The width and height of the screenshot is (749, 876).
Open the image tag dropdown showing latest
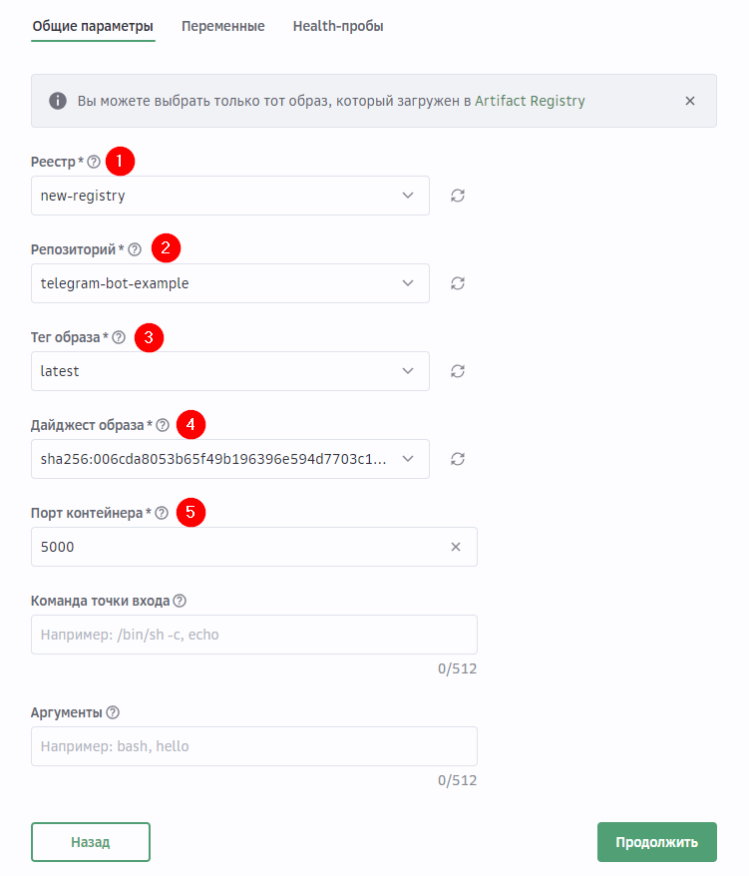coord(229,371)
